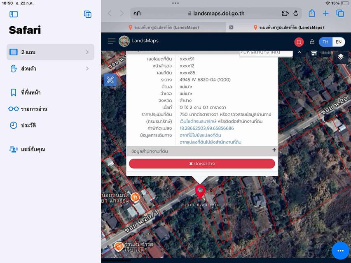Select the ระวาง value 4945 IV 6820-04
Screen dimensions: 351x263
pos(205,80)
